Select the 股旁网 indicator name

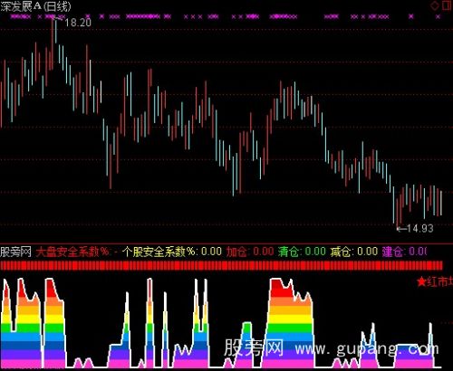pos(15,252)
